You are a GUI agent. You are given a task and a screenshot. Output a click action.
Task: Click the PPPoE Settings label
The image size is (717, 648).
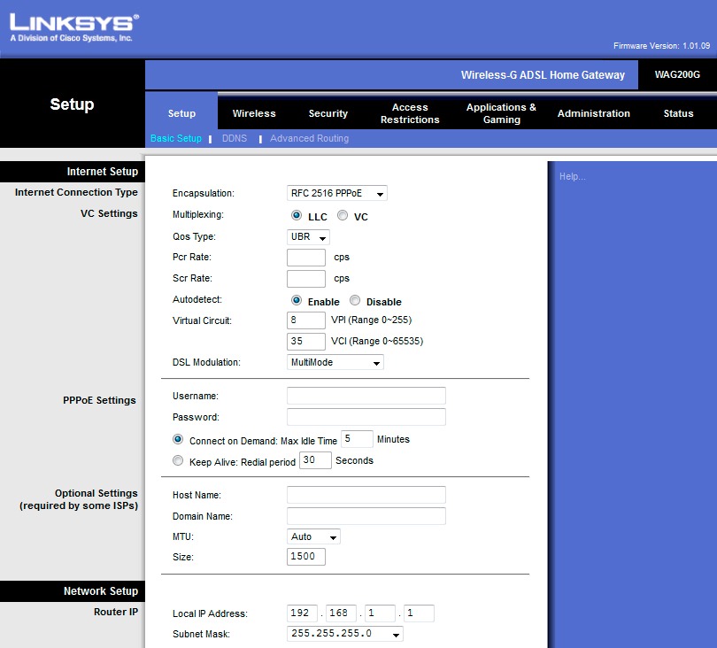99,400
